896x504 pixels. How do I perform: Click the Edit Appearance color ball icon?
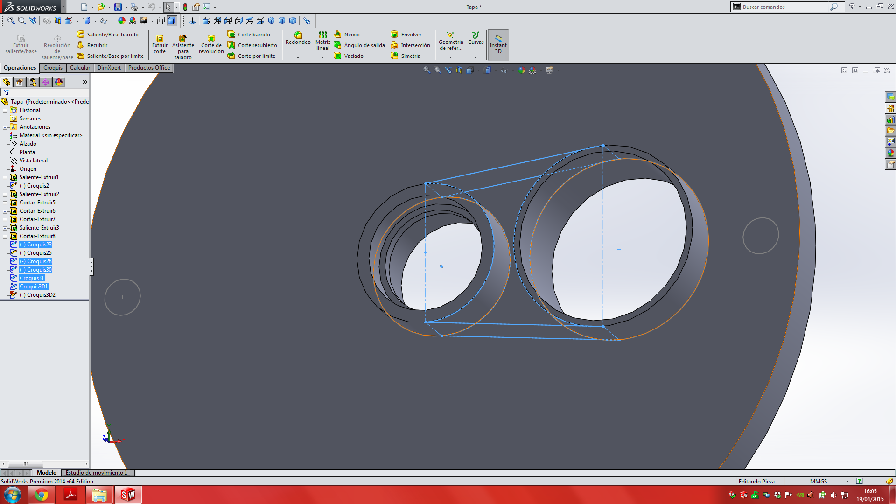tap(122, 21)
